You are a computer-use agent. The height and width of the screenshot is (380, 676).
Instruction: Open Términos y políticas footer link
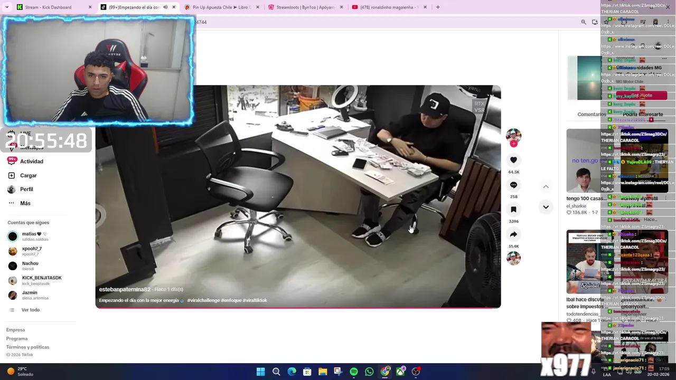pyautogui.click(x=27, y=347)
